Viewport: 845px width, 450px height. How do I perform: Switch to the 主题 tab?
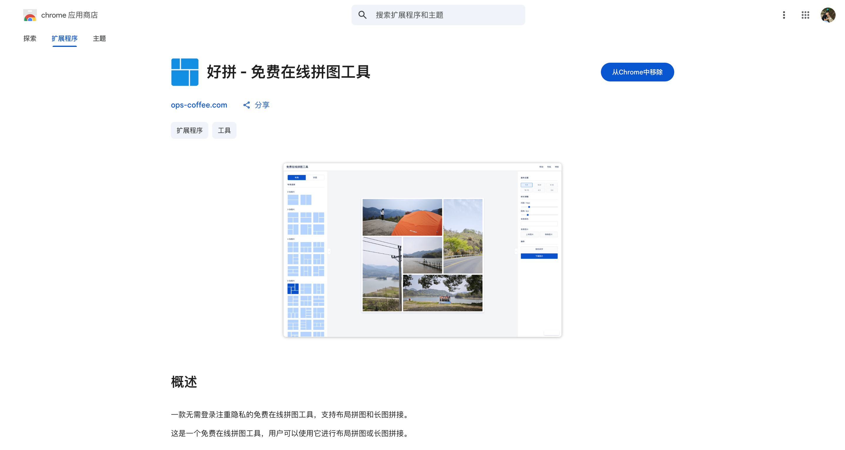tap(99, 38)
